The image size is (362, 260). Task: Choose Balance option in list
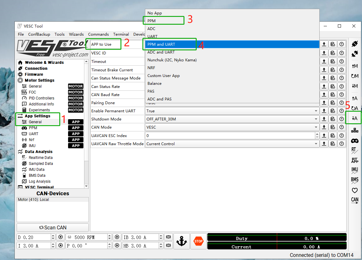point(232,83)
